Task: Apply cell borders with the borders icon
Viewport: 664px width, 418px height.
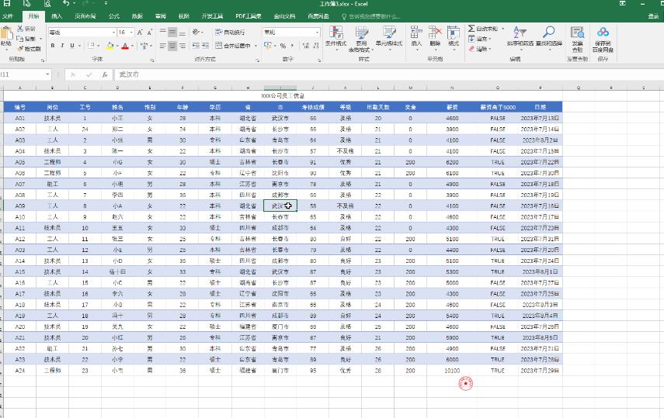Action: (x=91, y=45)
